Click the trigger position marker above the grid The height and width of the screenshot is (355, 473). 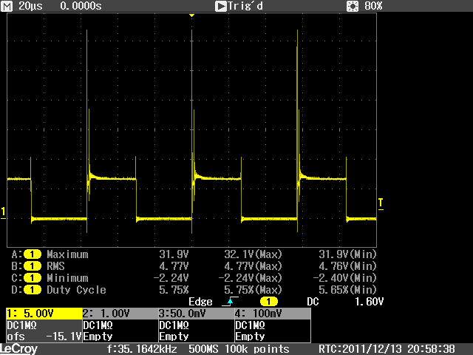pos(192,16)
